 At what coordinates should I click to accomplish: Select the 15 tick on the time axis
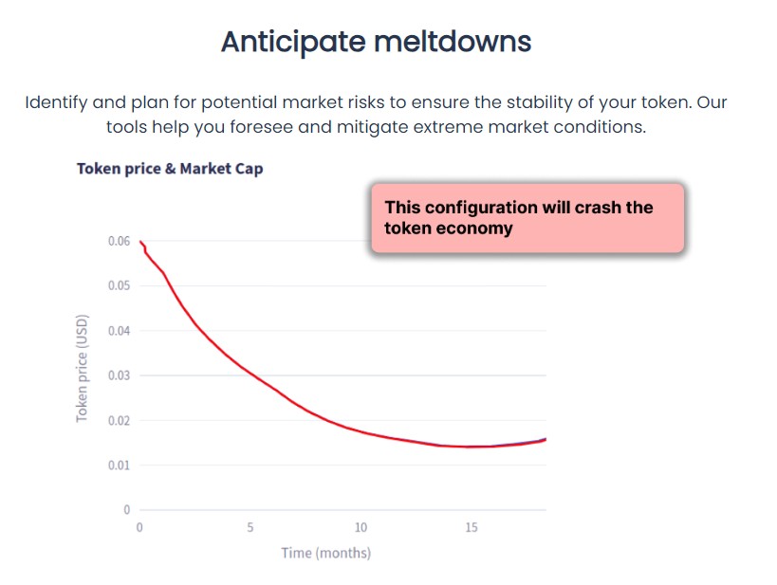click(x=472, y=527)
